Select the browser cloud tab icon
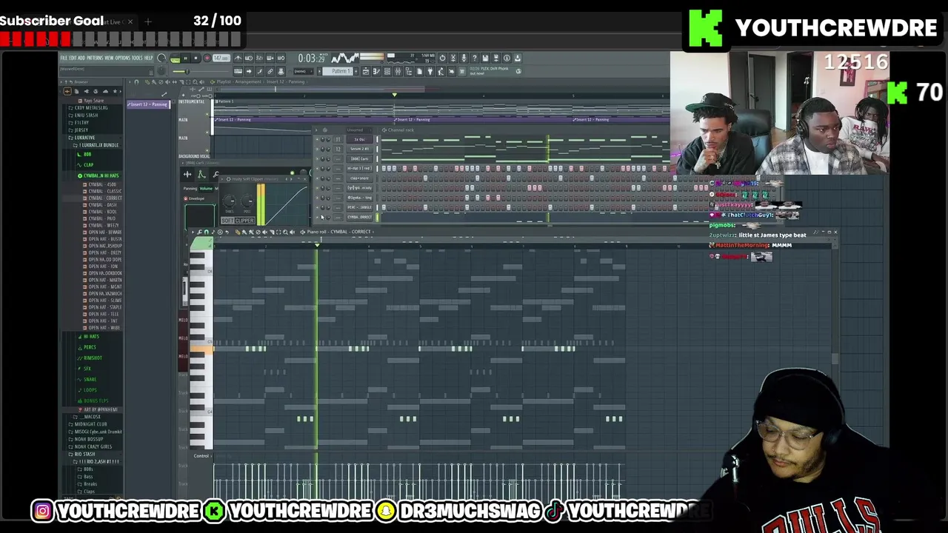 (x=105, y=91)
